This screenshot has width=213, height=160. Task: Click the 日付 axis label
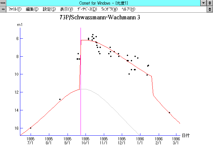[185, 135]
